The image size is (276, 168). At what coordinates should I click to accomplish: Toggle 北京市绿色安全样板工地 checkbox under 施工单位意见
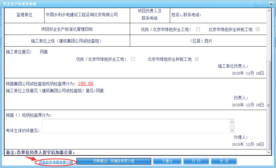(197, 59)
